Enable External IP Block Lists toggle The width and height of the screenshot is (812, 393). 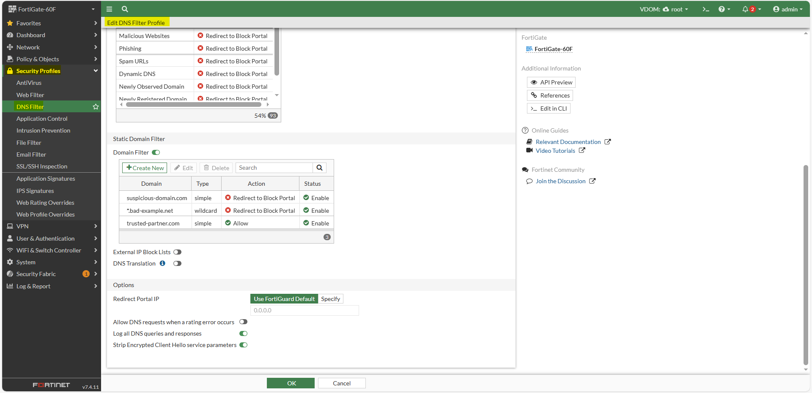[177, 252]
